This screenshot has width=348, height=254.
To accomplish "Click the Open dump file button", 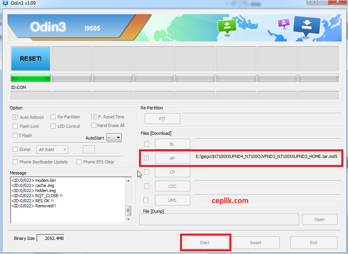I will coord(319,220).
